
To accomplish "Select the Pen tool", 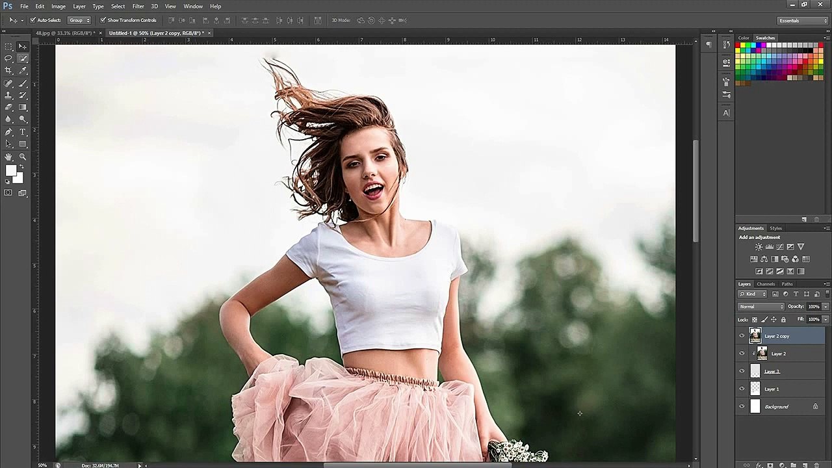I will [8, 132].
